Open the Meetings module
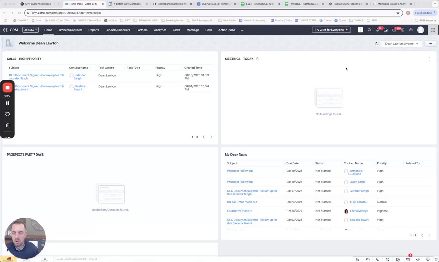Viewport: 439px width, 262px height. click(193, 30)
